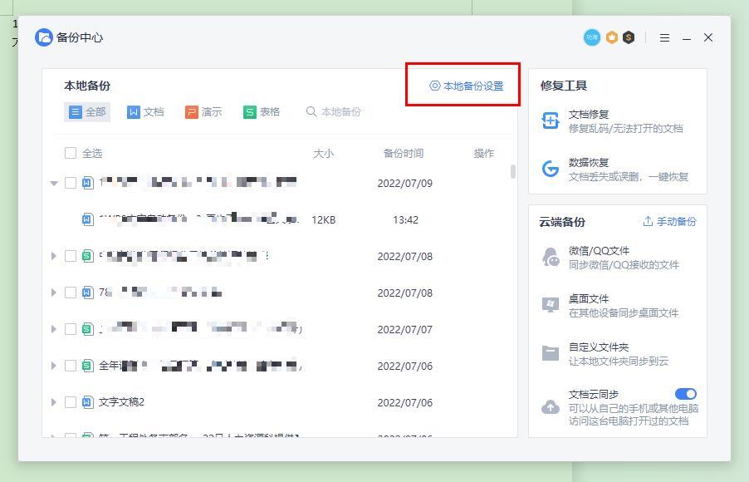Open 本地备份设置 settings link
Viewport: 749px width, 482px height.
466,86
